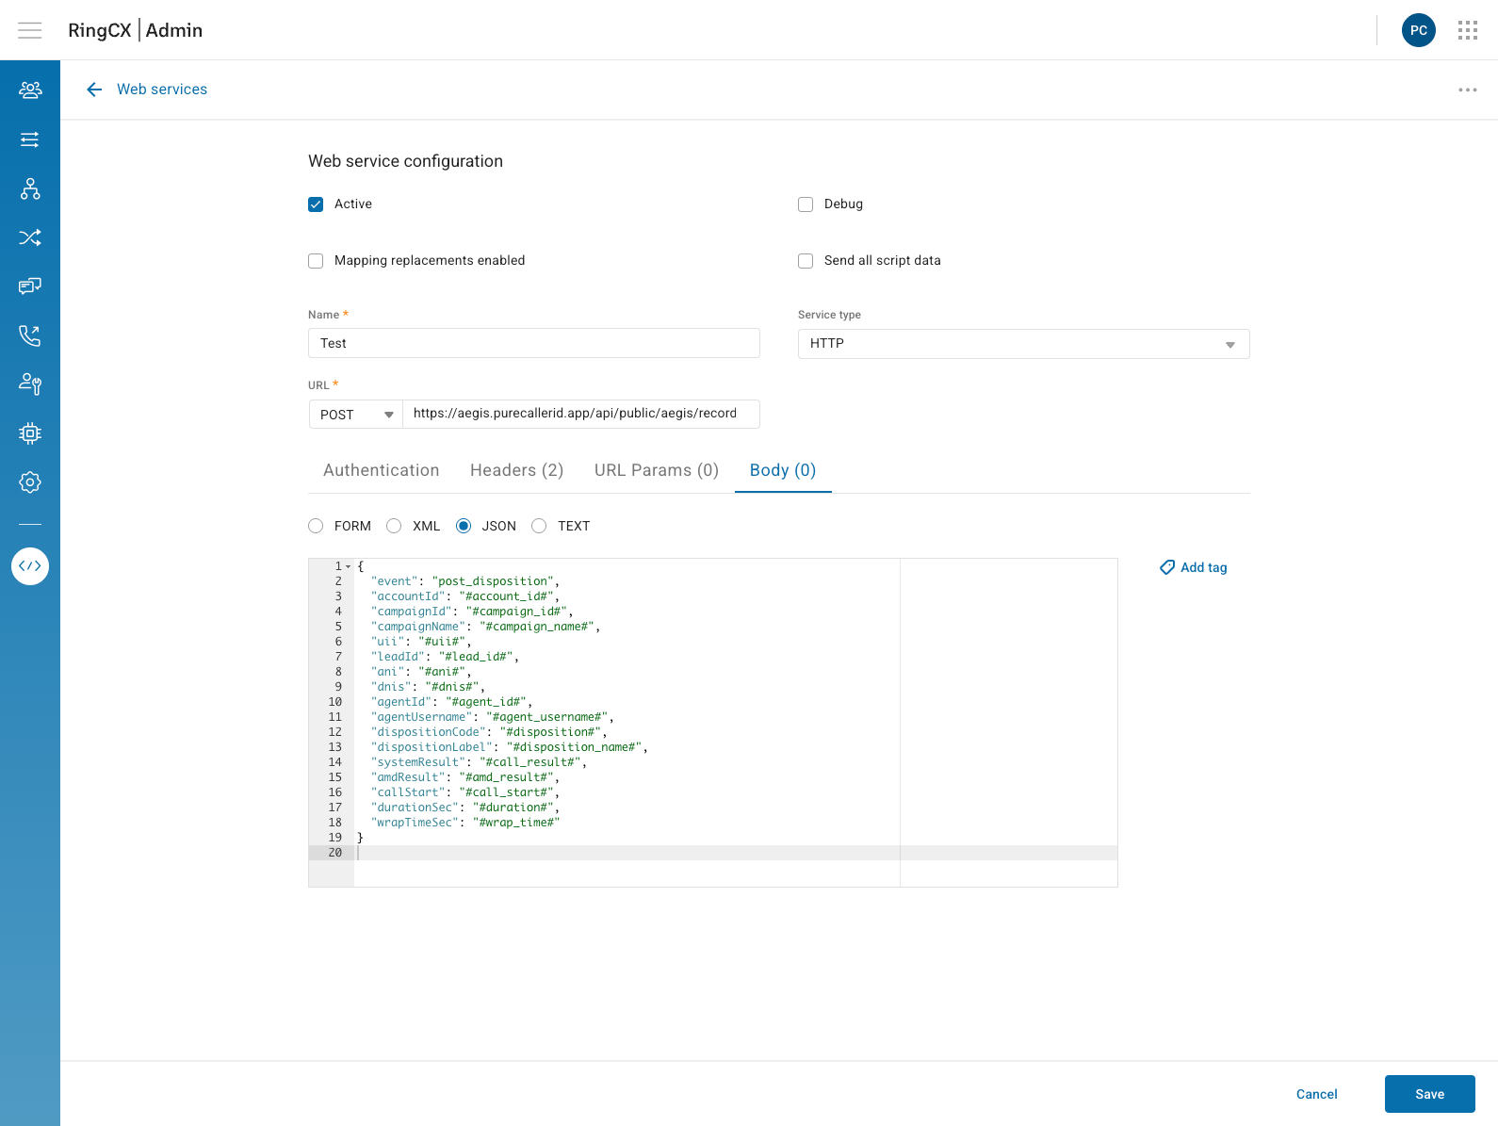The image size is (1498, 1126).
Task: Click the "durationSec" line in JSON body
Action: (465, 808)
